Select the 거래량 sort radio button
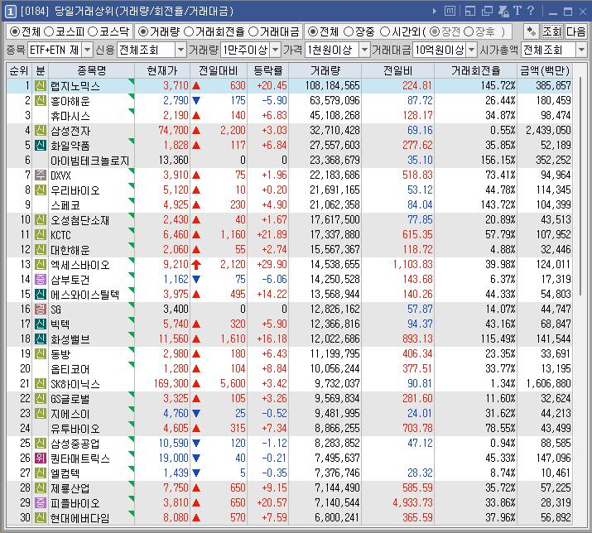 tap(142, 31)
